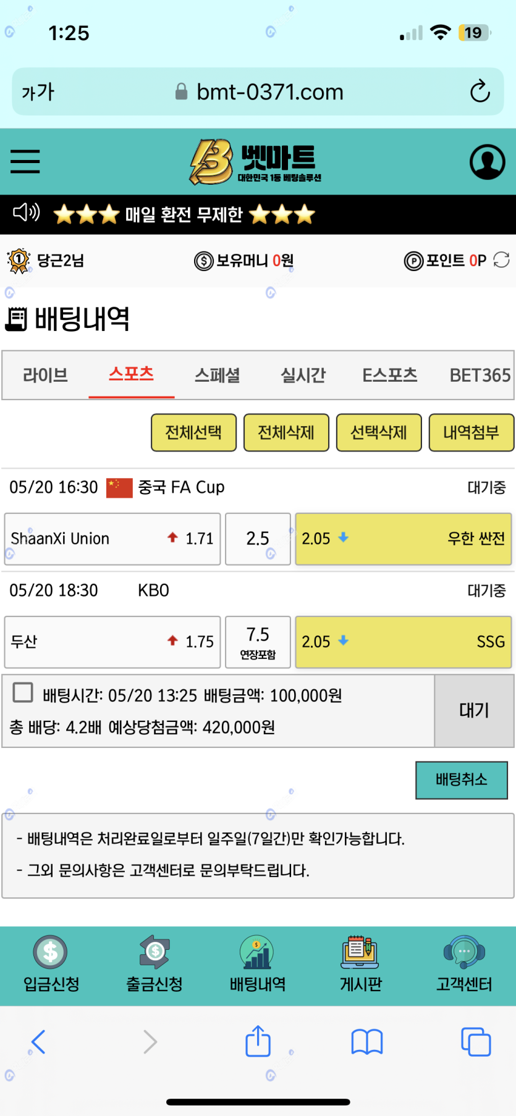Image resolution: width=516 pixels, height=1116 pixels.
Task: Open the user profile icon
Action: 487,162
